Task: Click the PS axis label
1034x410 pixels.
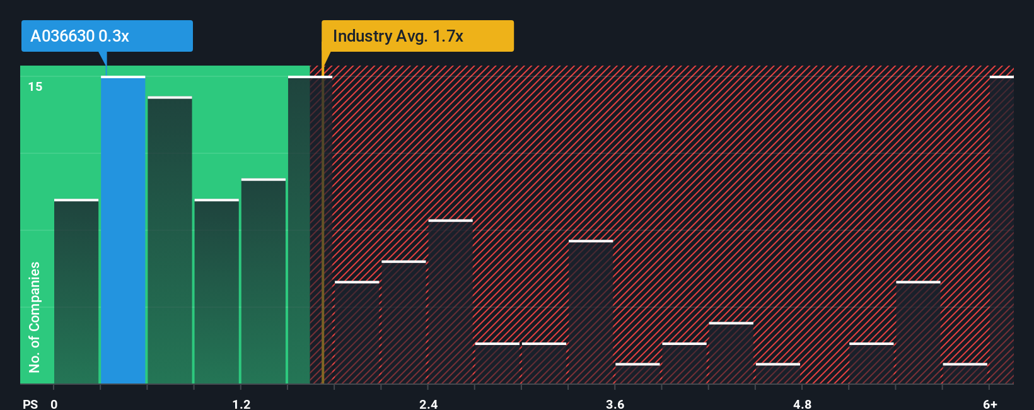Action: [30, 404]
